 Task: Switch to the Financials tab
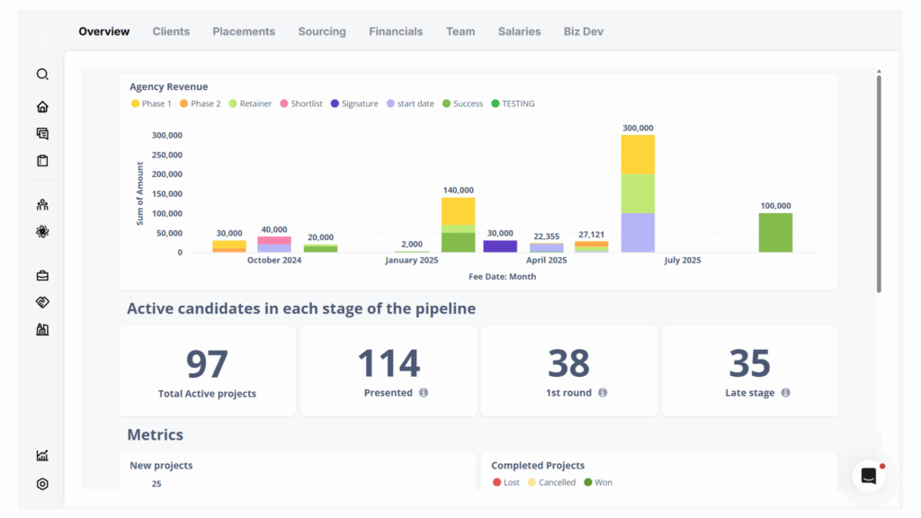pos(396,31)
